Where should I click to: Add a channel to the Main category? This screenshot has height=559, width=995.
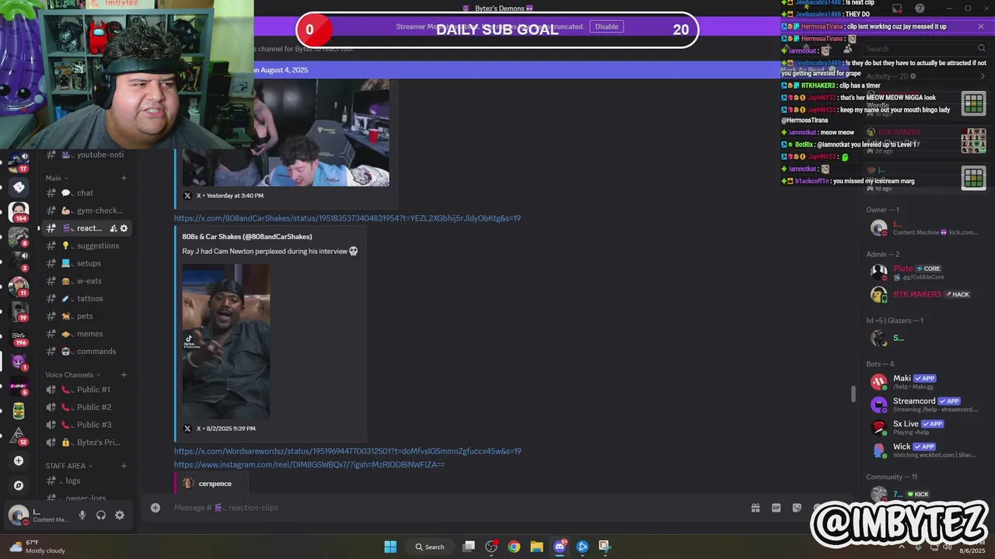[124, 178]
